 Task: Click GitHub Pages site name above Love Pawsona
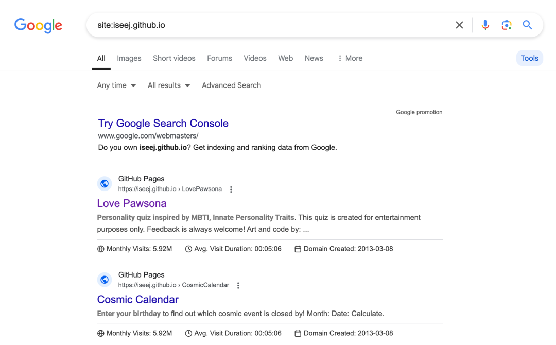tap(141, 179)
